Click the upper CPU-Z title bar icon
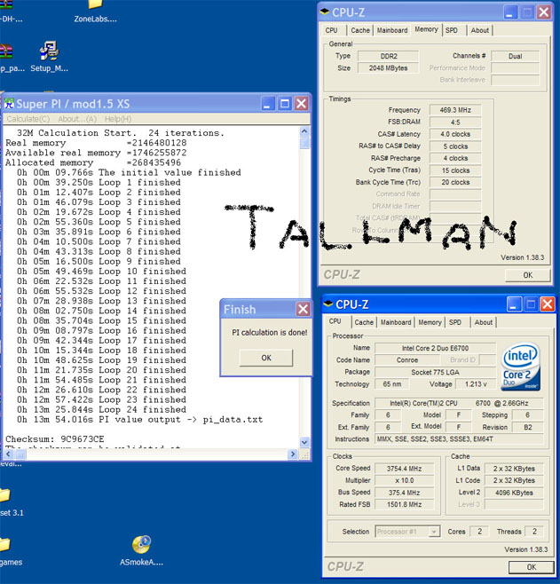Image resolution: width=560 pixels, height=584 pixels. [325, 12]
